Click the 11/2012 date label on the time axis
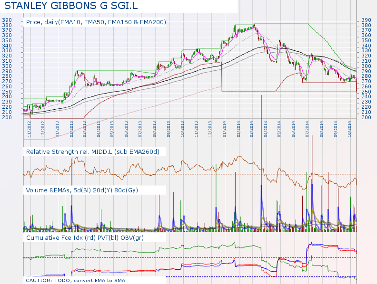This screenshot has width=377, height=284. click(30, 129)
